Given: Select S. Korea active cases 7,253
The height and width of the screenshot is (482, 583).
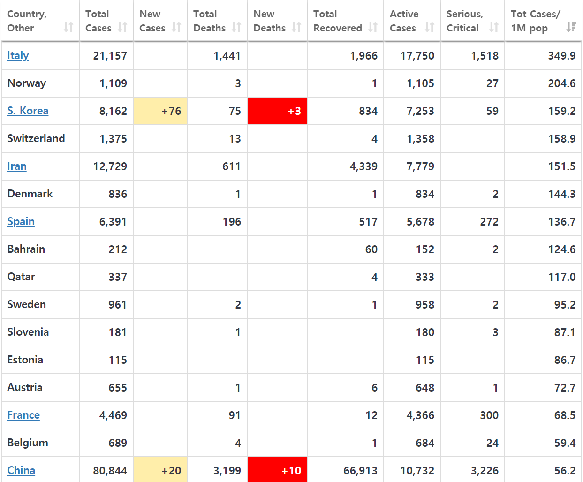Looking at the screenshot, I should (x=421, y=111).
